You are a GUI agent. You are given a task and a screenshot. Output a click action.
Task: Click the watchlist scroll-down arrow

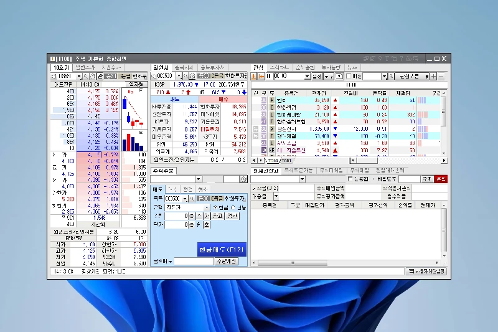(443, 153)
